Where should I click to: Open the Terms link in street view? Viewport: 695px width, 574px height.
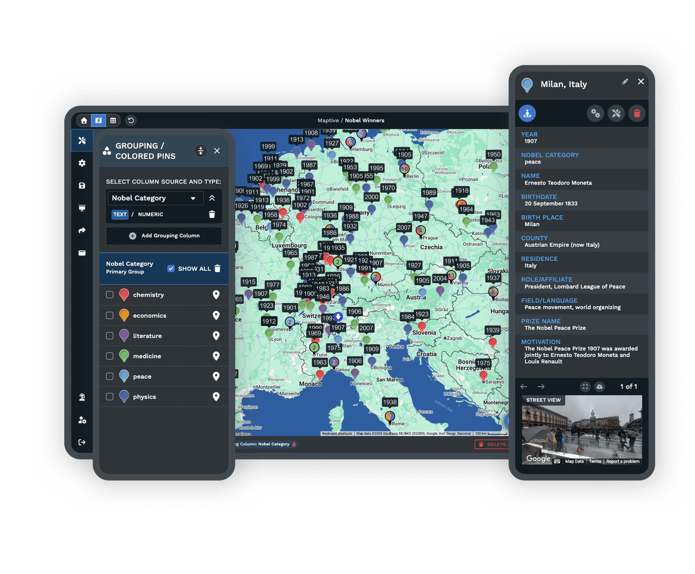[x=595, y=461]
